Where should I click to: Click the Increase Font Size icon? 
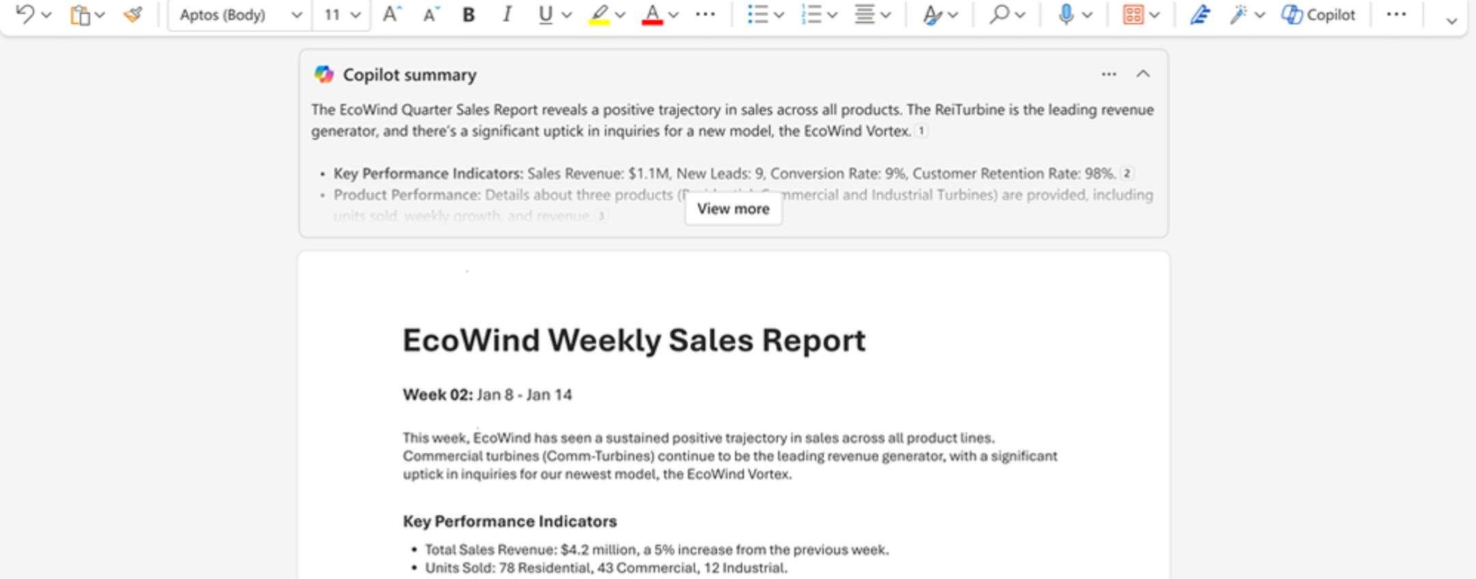391,14
